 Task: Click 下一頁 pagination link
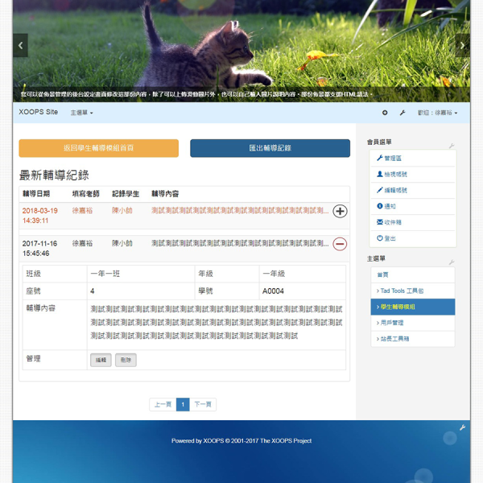203,404
